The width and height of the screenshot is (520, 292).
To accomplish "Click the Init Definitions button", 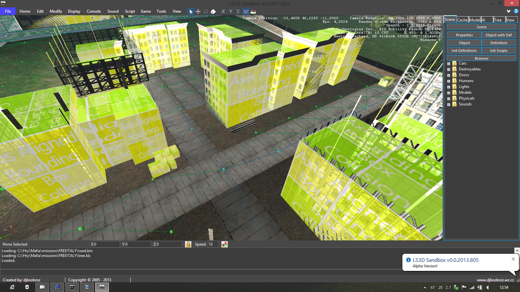I will pyautogui.click(x=464, y=51).
